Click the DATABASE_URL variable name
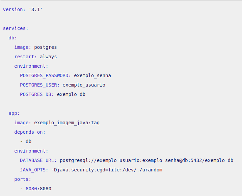Image resolution: width=242 pixels, height=196 pixels. point(37,160)
